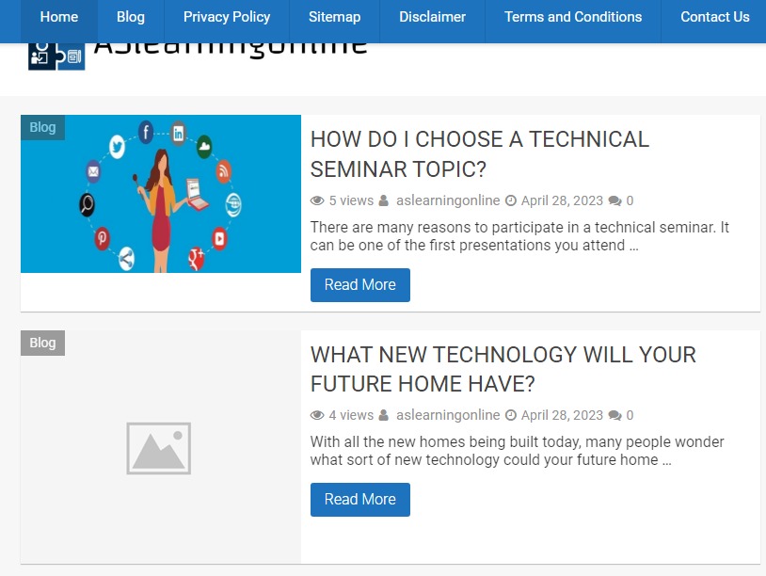766x576 pixels.
Task: Click the author user icon on first post
Action: point(384,200)
